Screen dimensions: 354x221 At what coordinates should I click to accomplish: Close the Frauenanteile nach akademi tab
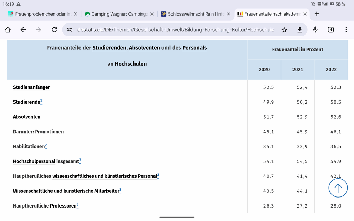point(305,14)
